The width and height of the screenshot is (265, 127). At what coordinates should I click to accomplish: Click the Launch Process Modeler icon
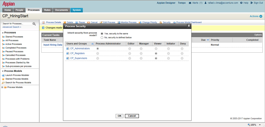3,75
